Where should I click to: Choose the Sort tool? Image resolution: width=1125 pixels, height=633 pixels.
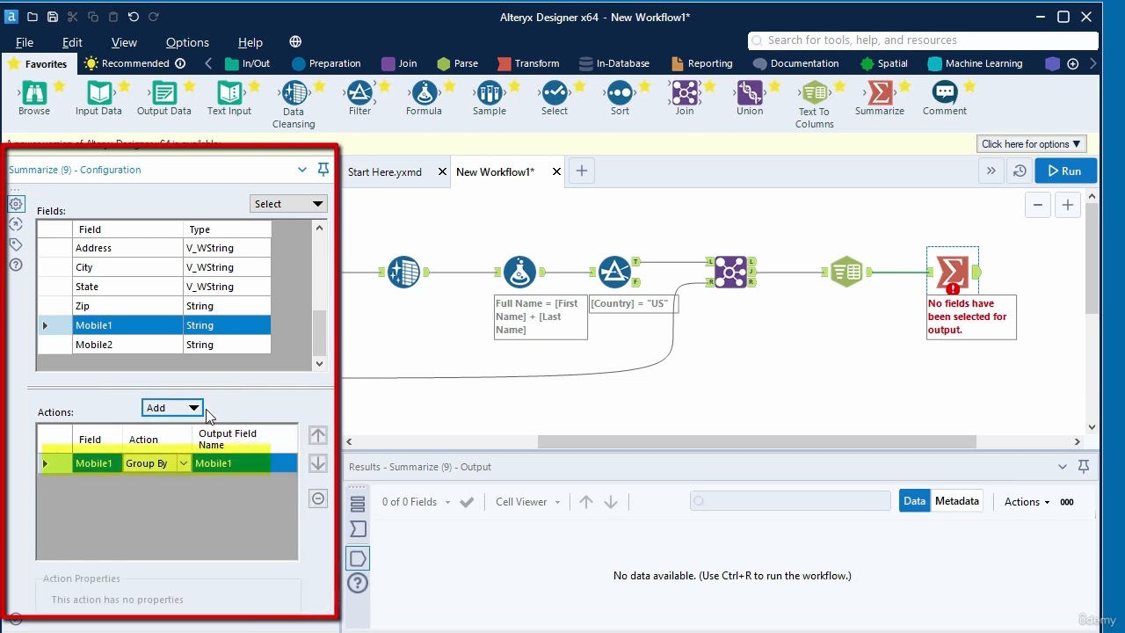pyautogui.click(x=620, y=98)
